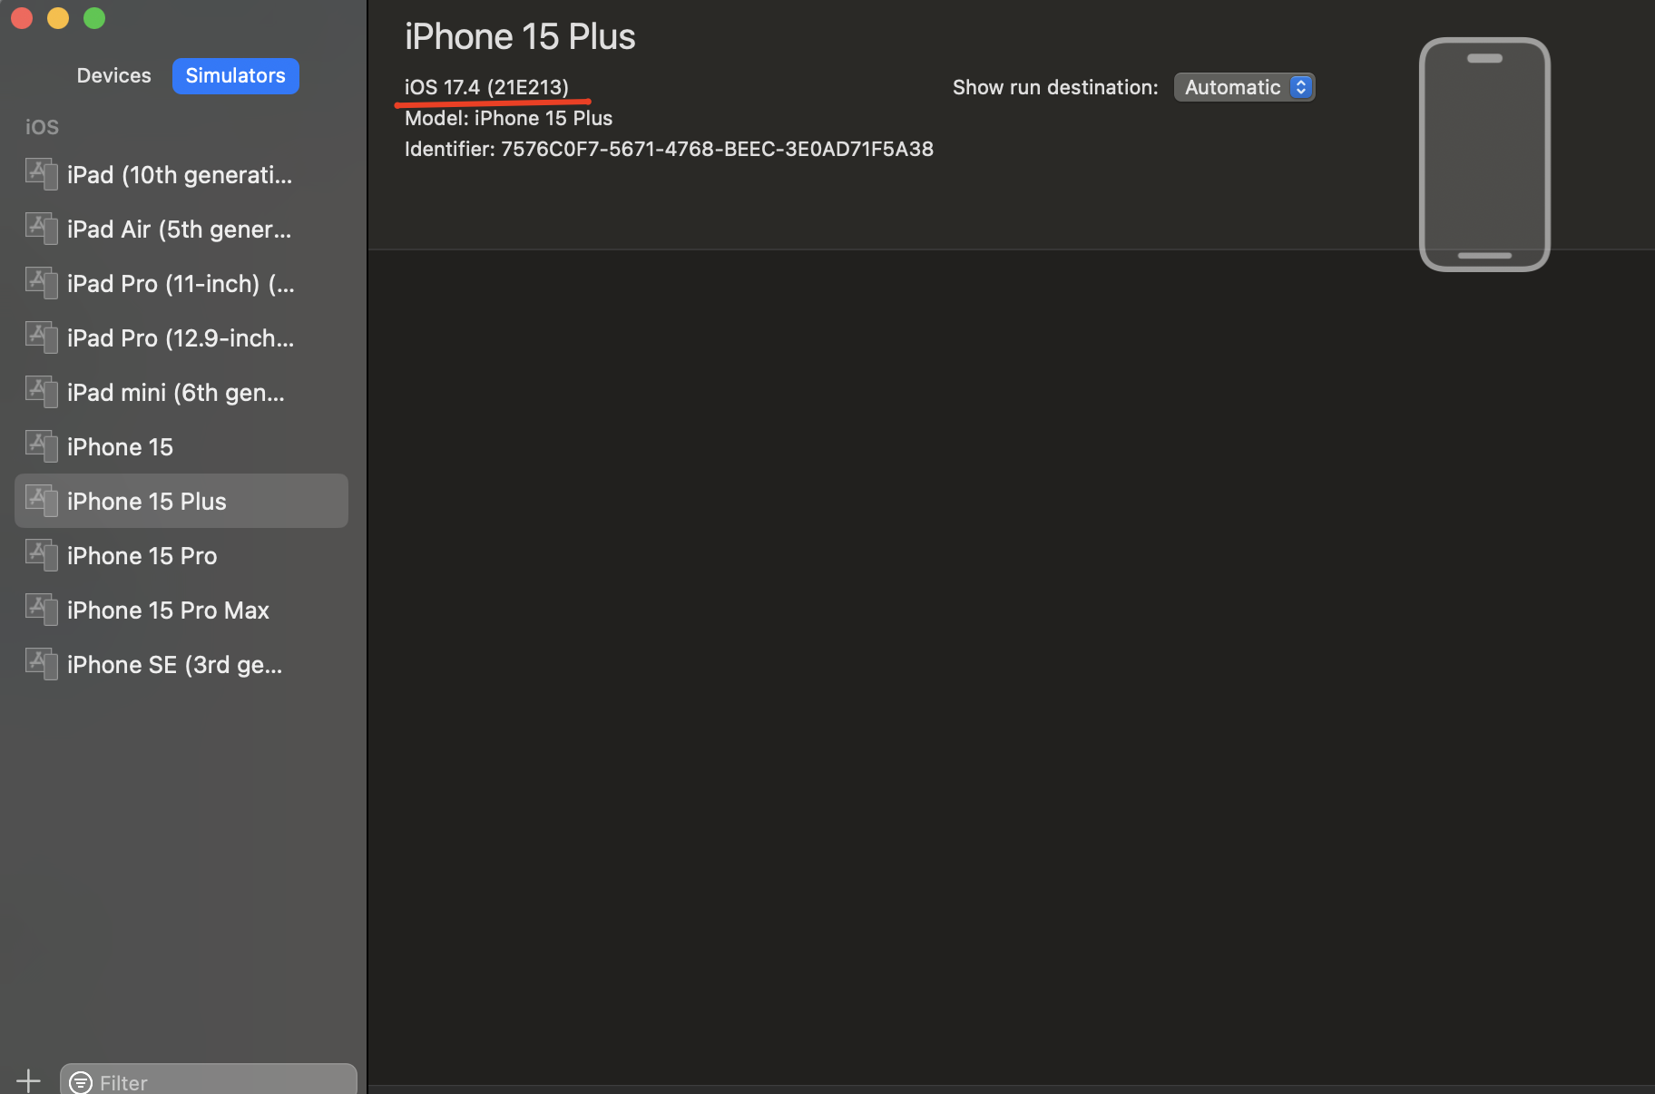Image resolution: width=1655 pixels, height=1094 pixels.
Task: Click the iOS section header in sidebar
Action: coord(42,127)
